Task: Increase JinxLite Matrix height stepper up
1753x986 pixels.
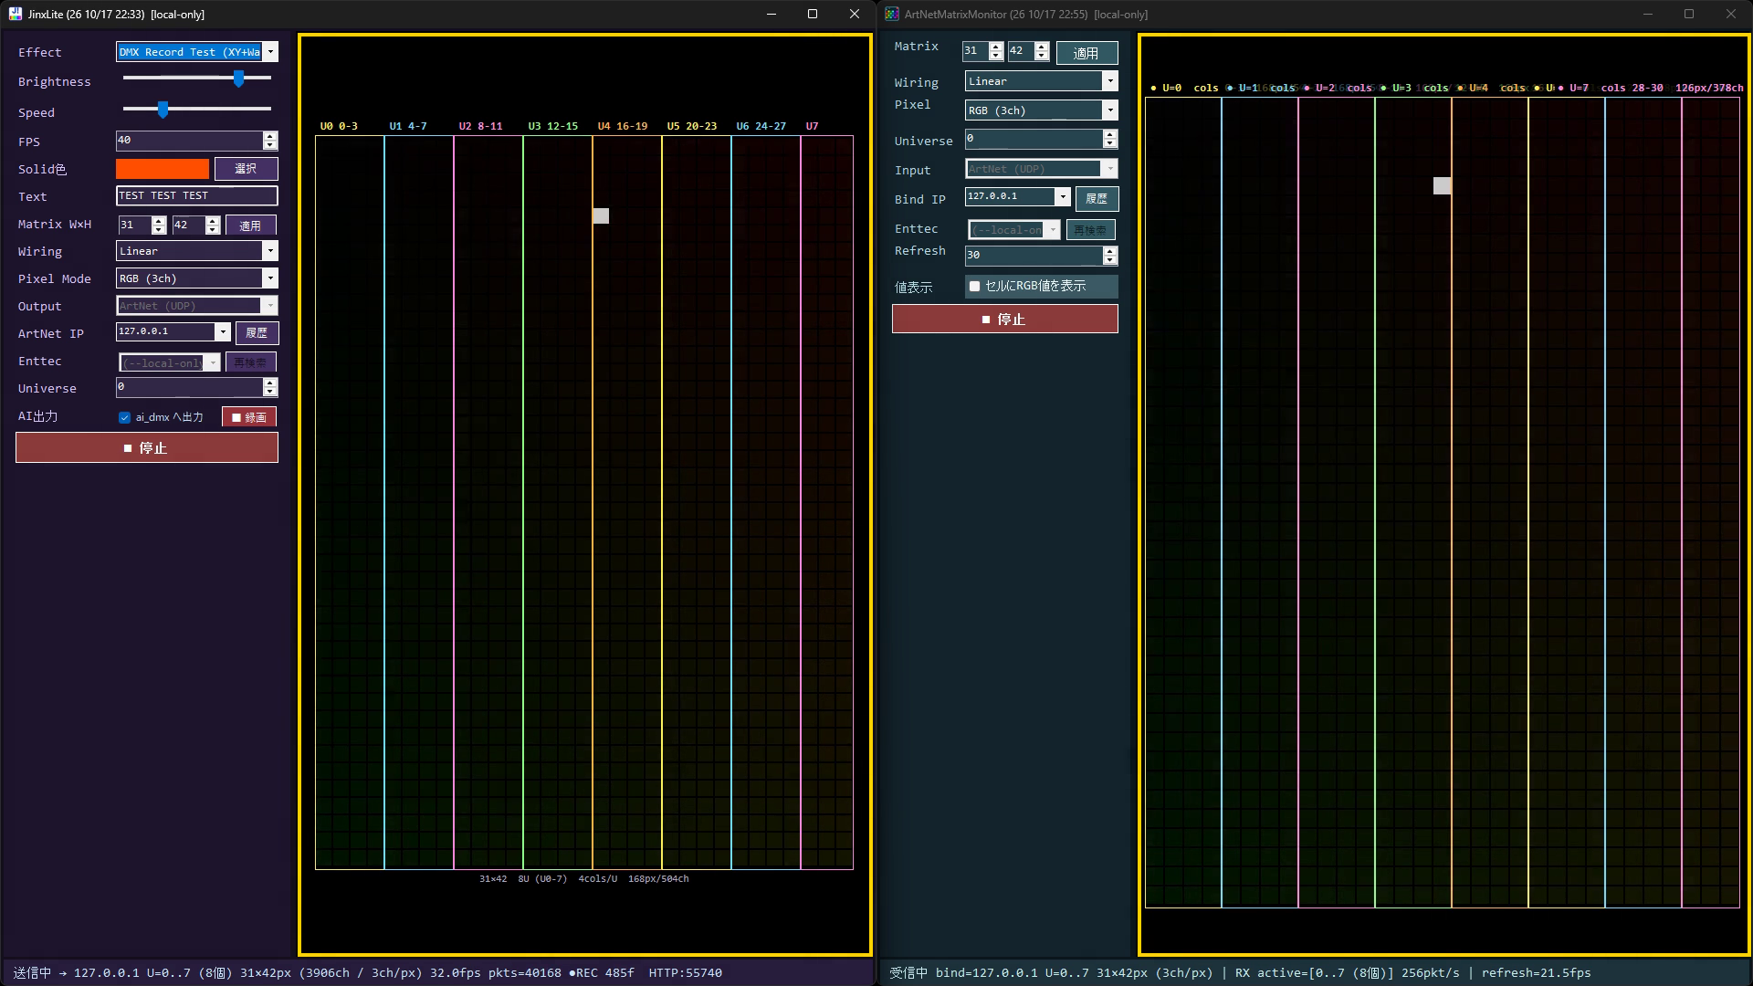Action: 213,220
